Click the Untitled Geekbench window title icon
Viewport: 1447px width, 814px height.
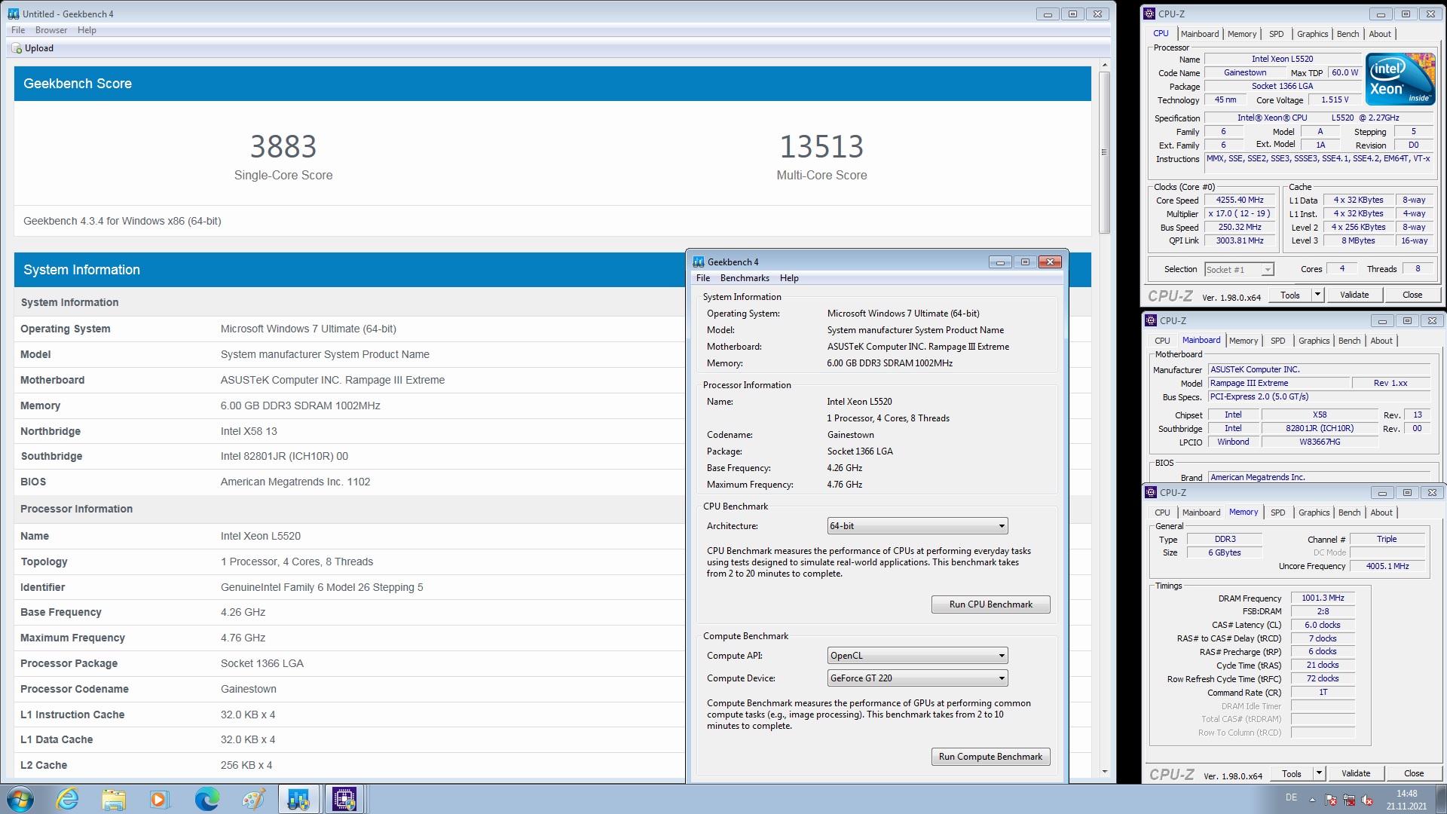click(x=14, y=14)
